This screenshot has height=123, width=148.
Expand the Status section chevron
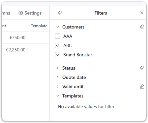pos(58,68)
